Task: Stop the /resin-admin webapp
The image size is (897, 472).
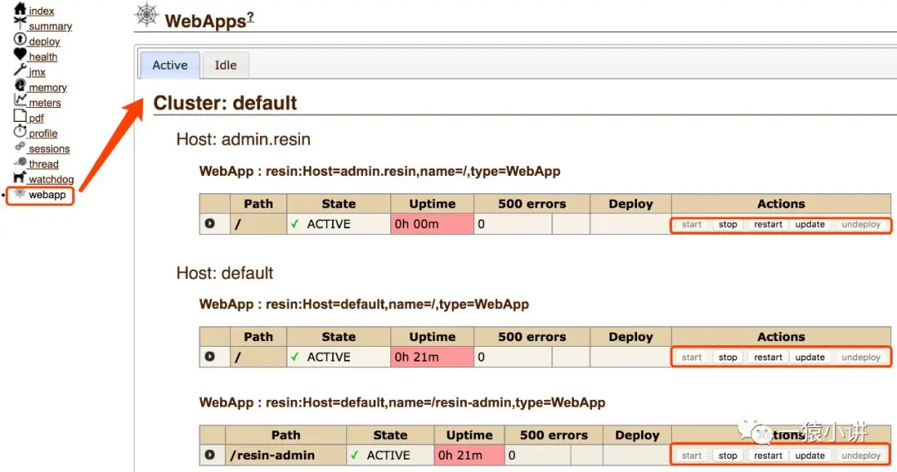Action: point(728,455)
